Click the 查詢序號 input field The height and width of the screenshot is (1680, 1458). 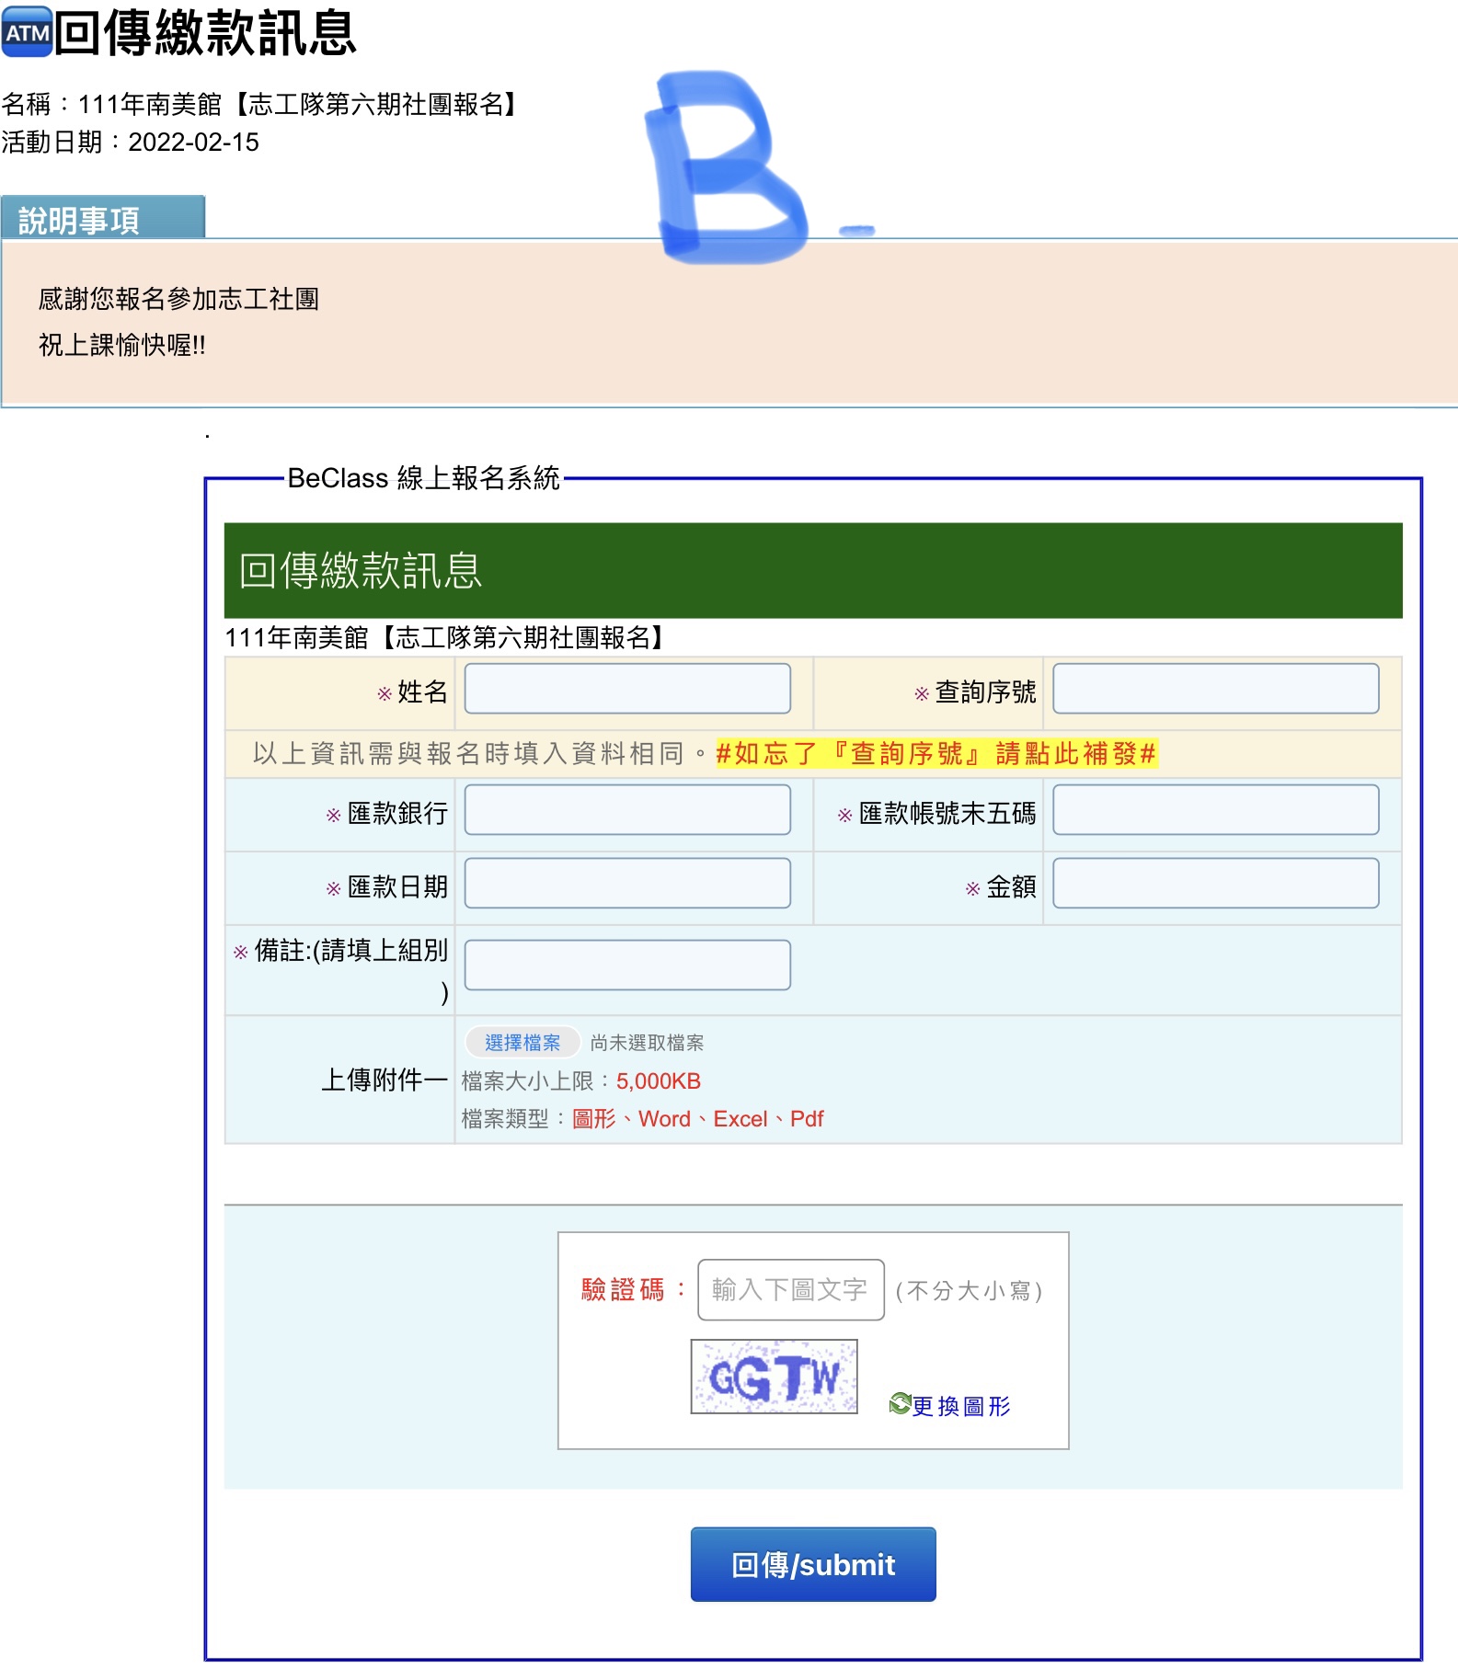click(1215, 689)
